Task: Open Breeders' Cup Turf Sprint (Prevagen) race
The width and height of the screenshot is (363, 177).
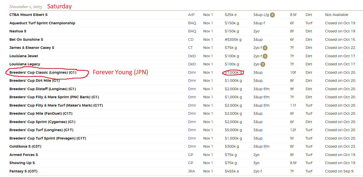Action: click(x=48, y=138)
